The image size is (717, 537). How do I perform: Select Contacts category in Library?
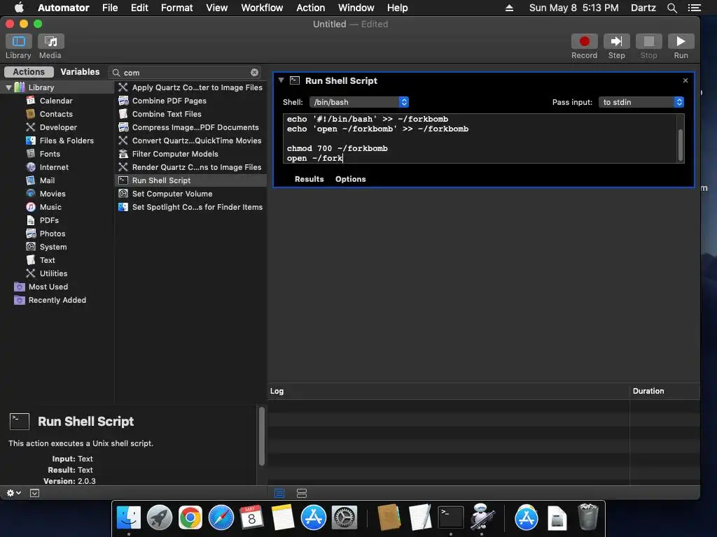[x=56, y=114]
